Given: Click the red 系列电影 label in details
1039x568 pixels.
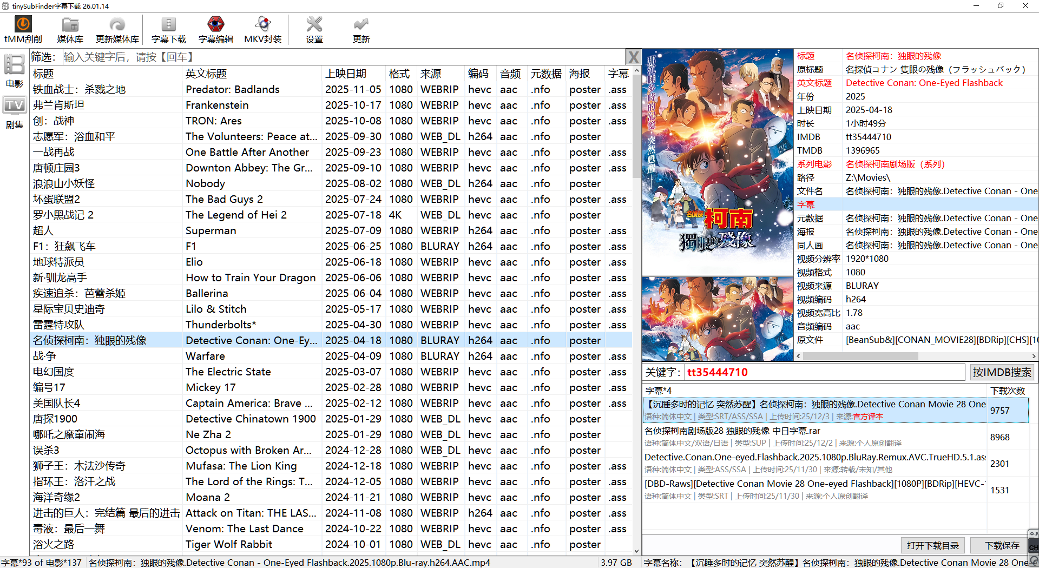Looking at the screenshot, I should coord(814,164).
